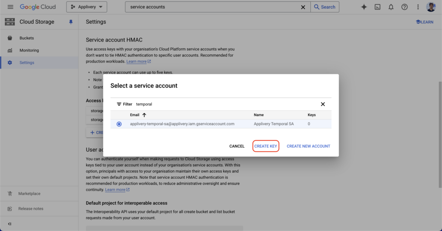Open Release notes in sidebar
The height and width of the screenshot is (231, 442).
pos(39,209)
